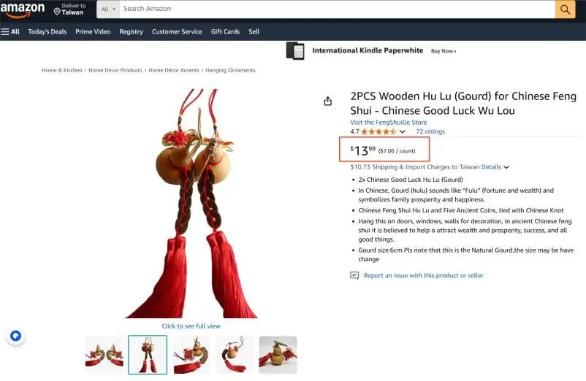Screen dimensions: 586x381
Task: Click the blue chat bubble icon
Action: 15,336
